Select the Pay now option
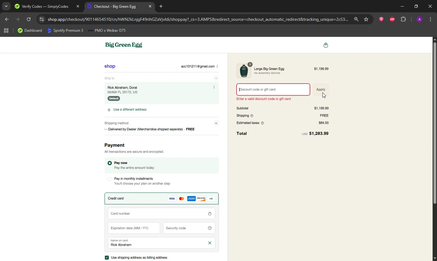Viewport: 437px width, 261px height. [x=110, y=163]
